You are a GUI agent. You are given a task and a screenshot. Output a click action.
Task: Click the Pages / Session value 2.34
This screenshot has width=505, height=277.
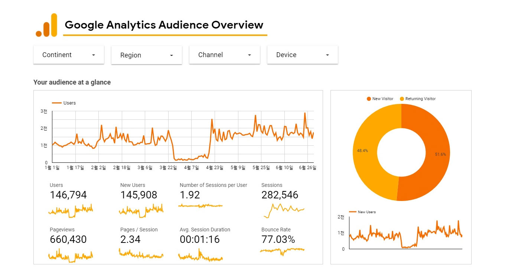130,240
